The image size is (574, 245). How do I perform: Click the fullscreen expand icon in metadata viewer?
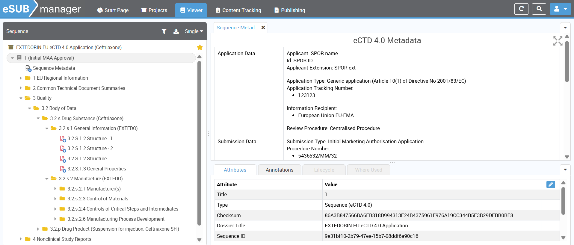[558, 41]
